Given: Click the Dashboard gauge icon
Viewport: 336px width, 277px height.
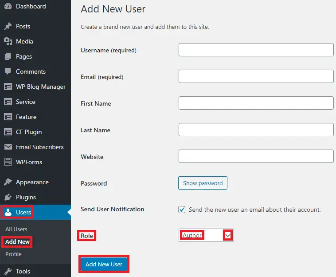Looking at the screenshot, I should pyautogui.click(x=8, y=6).
